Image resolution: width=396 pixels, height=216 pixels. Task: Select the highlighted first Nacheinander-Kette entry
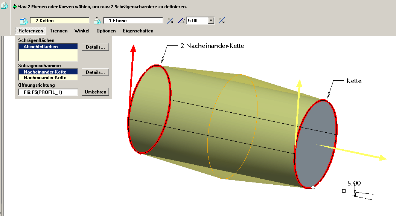[x=48, y=72]
